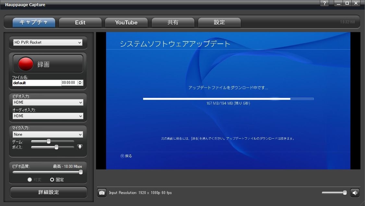Click the 戻る label in the preview

click(x=128, y=156)
